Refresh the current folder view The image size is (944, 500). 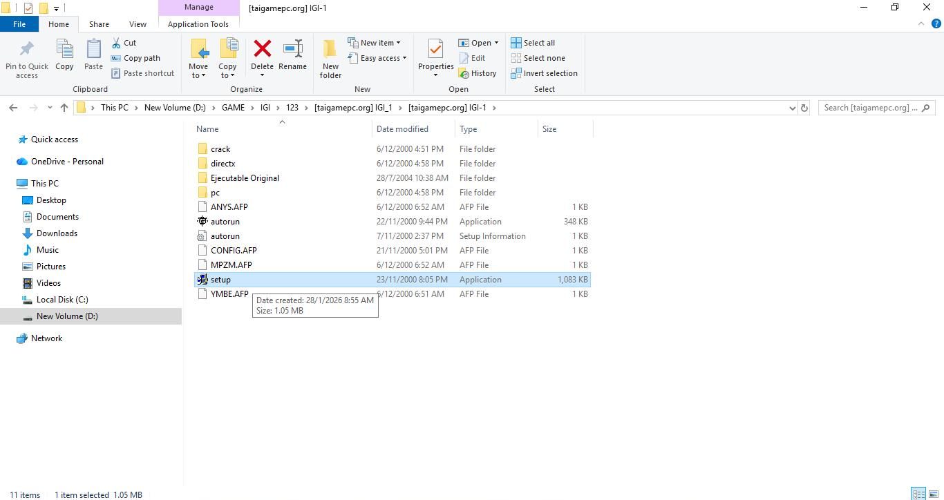(x=804, y=108)
